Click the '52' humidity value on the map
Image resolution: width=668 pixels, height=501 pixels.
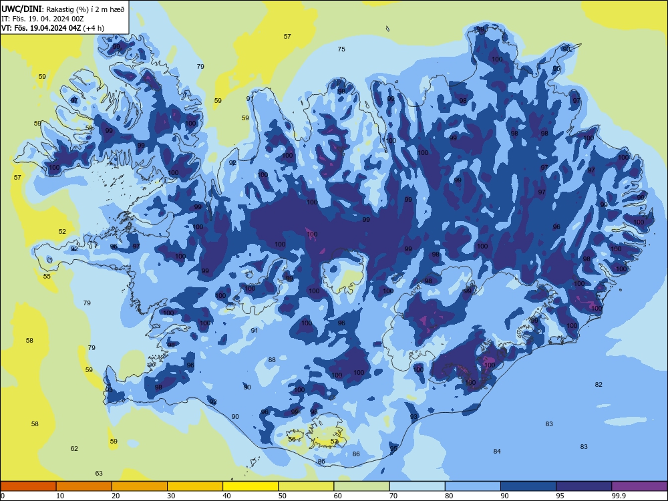click(x=62, y=231)
